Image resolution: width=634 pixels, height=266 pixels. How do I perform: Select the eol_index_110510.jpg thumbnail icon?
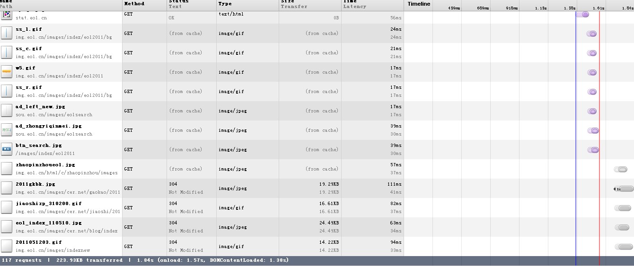[x=7, y=227]
